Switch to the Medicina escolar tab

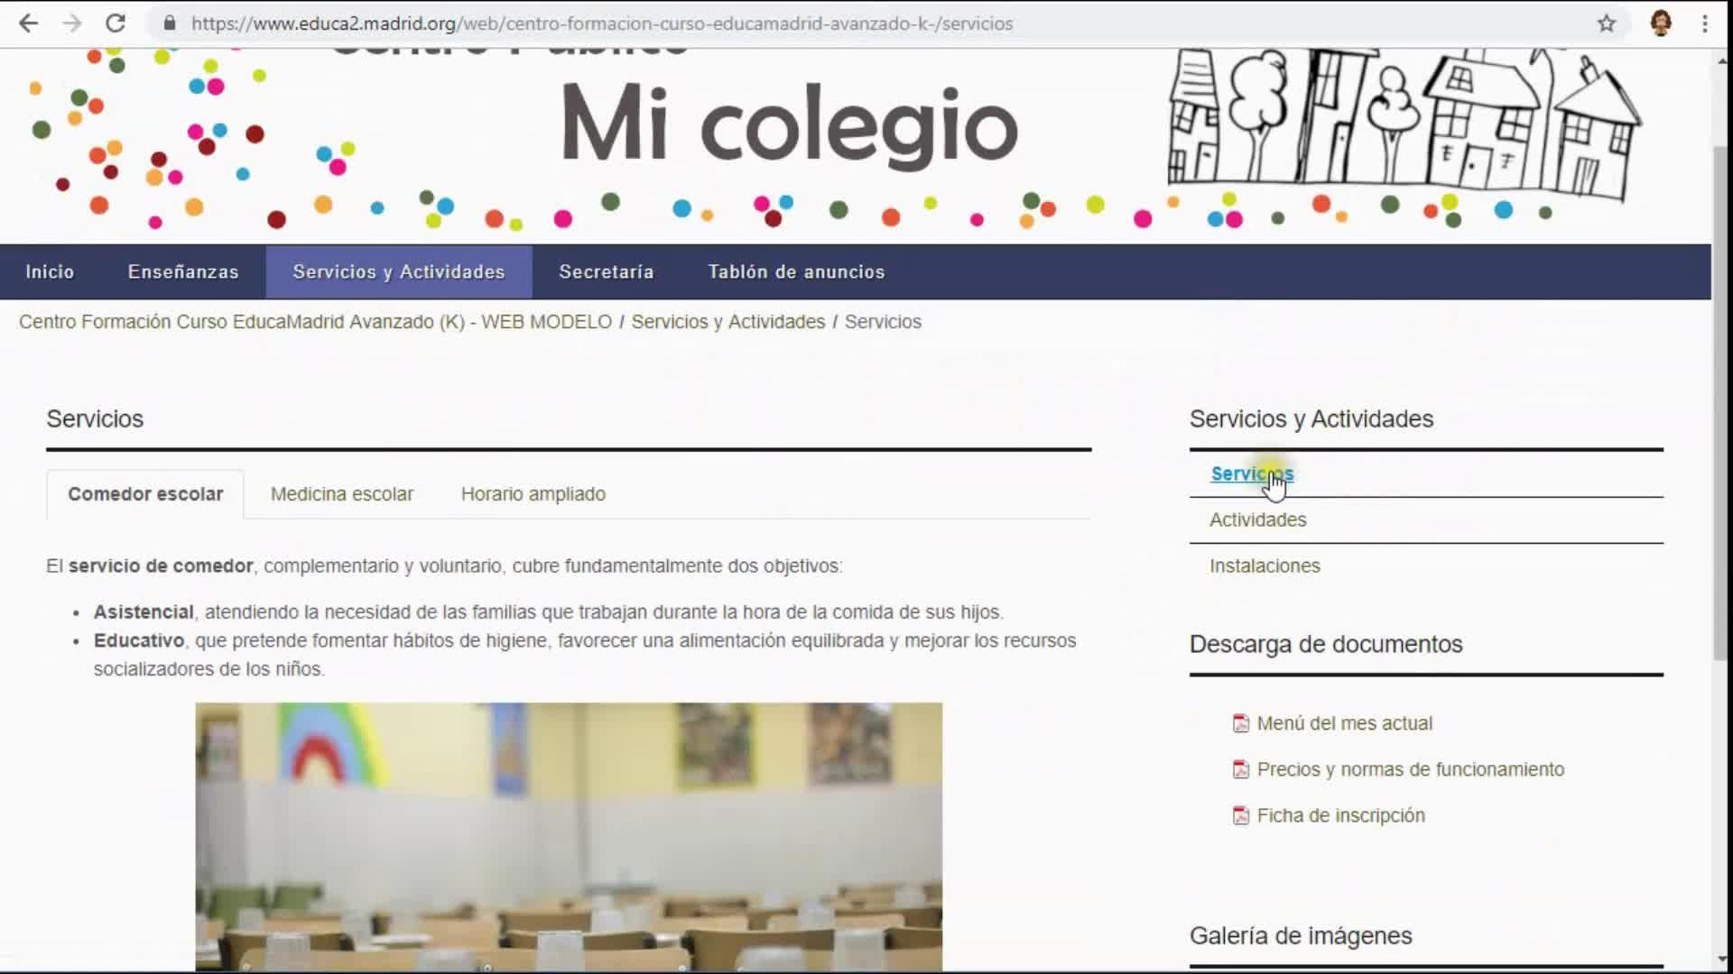(x=342, y=494)
